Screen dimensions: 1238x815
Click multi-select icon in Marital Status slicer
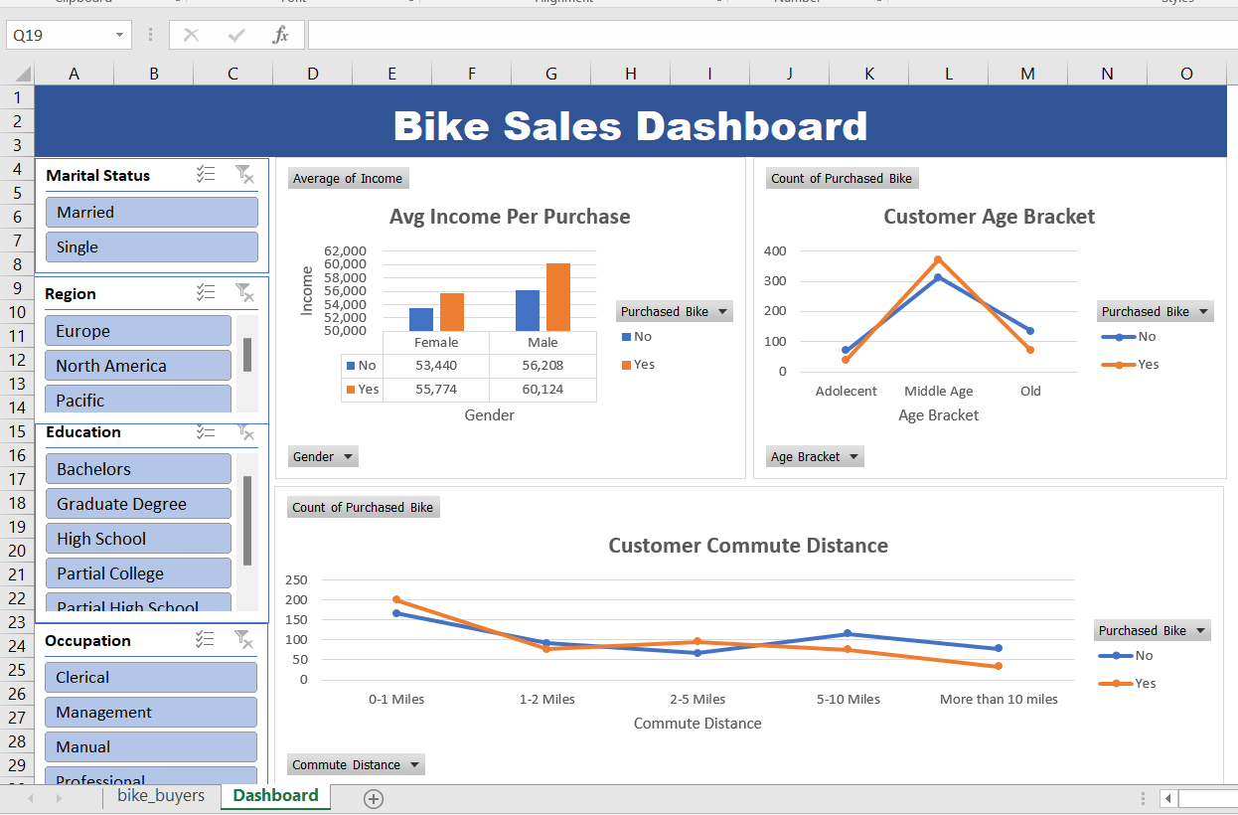pyautogui.click(x=206, y=175)
